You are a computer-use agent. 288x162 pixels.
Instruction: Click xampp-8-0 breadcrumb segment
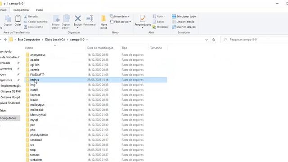click(x=77, y=40)
